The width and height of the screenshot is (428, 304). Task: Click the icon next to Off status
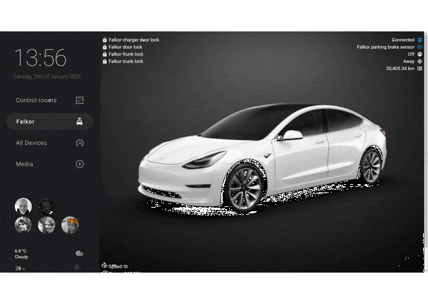(x=420, y=54)
